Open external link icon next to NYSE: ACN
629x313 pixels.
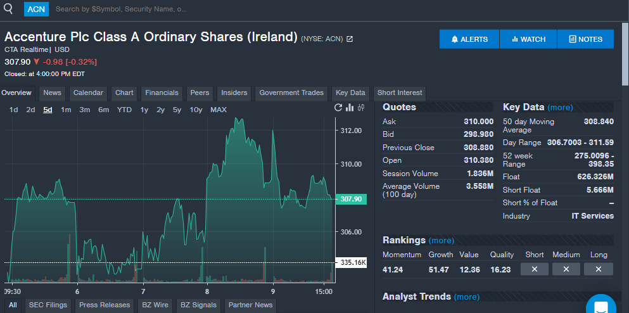[x=350, y=39]
